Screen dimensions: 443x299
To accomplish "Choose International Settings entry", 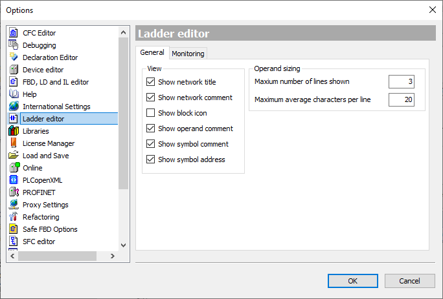I will pos(56,107).
